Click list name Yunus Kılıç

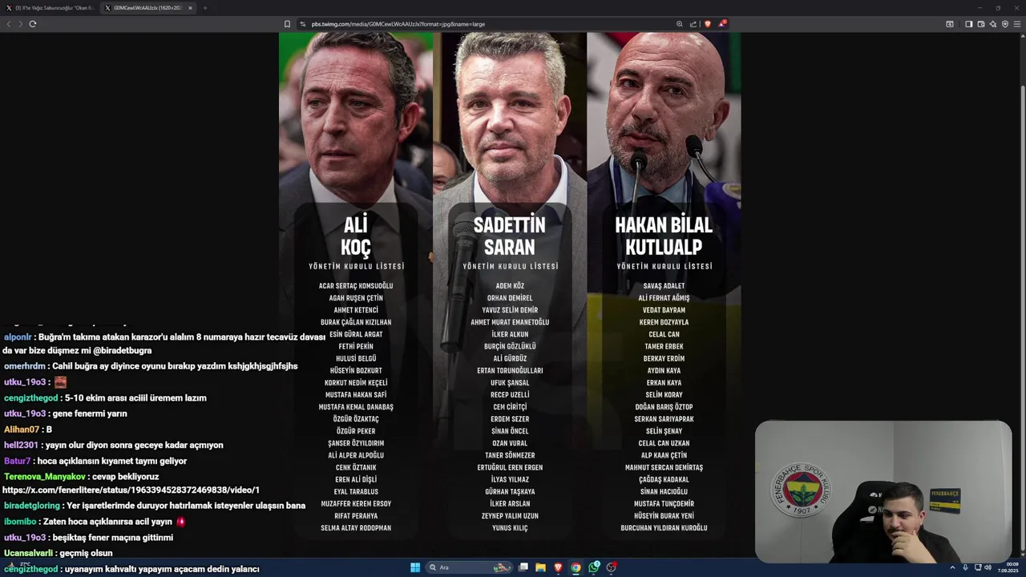point(510,528)
